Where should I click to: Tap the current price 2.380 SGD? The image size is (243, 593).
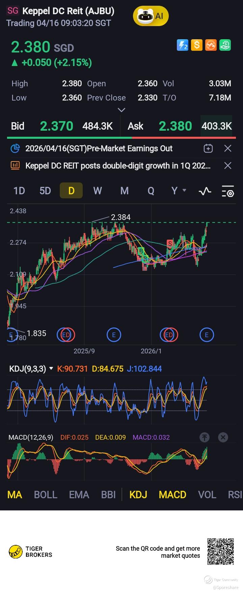[43, 47]
